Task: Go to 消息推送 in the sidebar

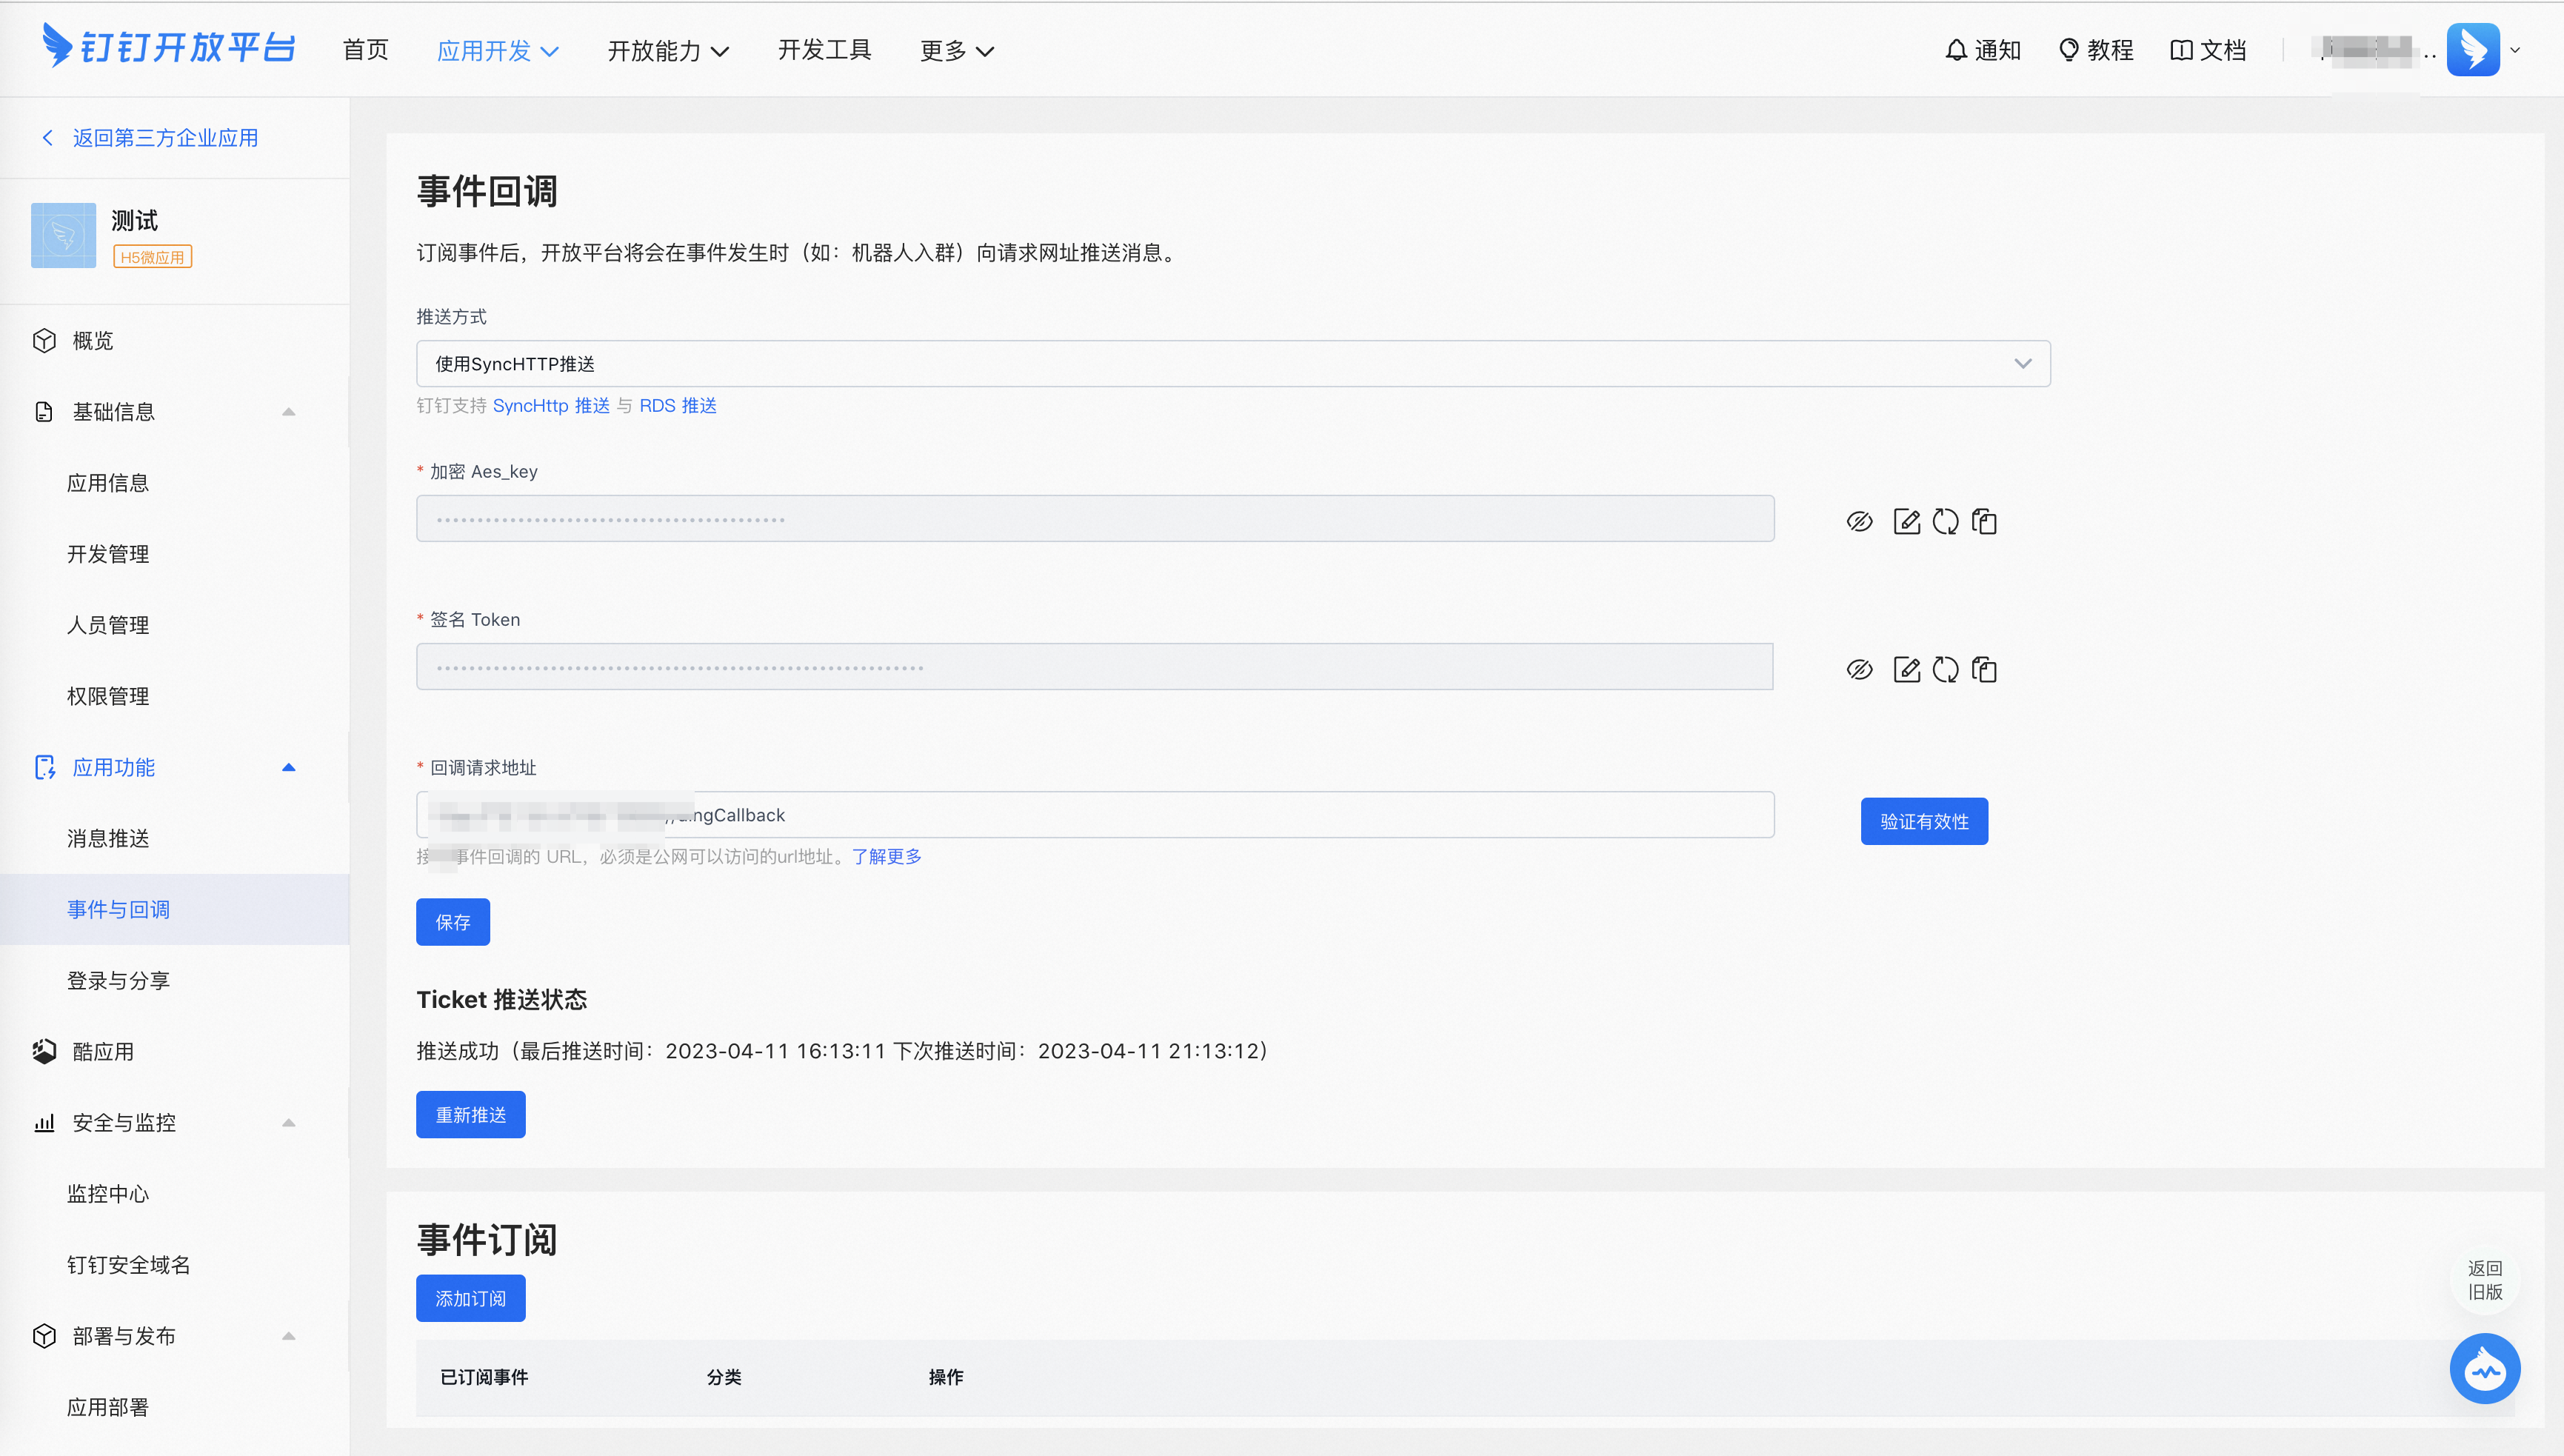Action: pos(108,839)
